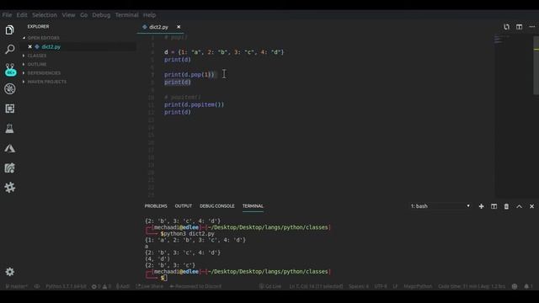Create a new terminal with plus icon
The width and height of the screenshot is (539, 303).
(x=481, y=206)
